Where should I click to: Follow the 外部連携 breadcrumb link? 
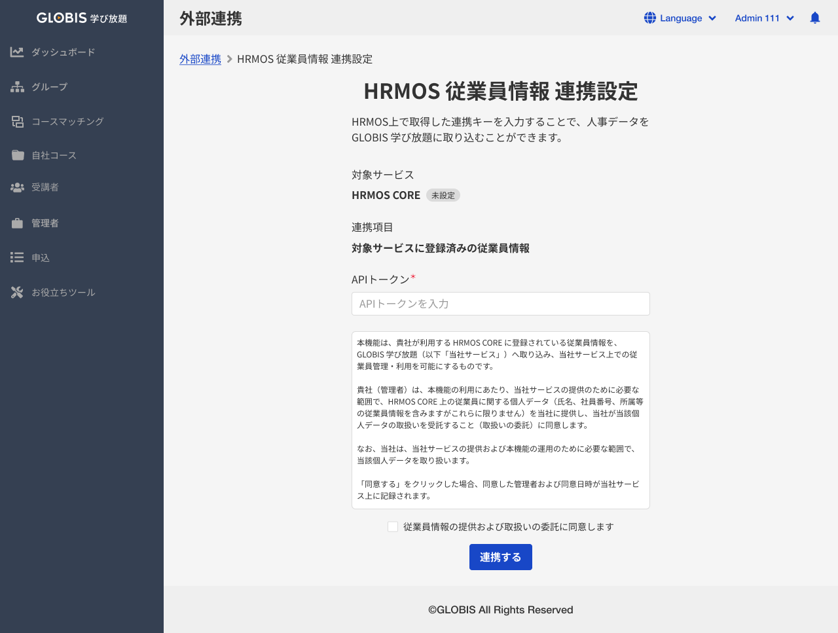click(200, 60)
